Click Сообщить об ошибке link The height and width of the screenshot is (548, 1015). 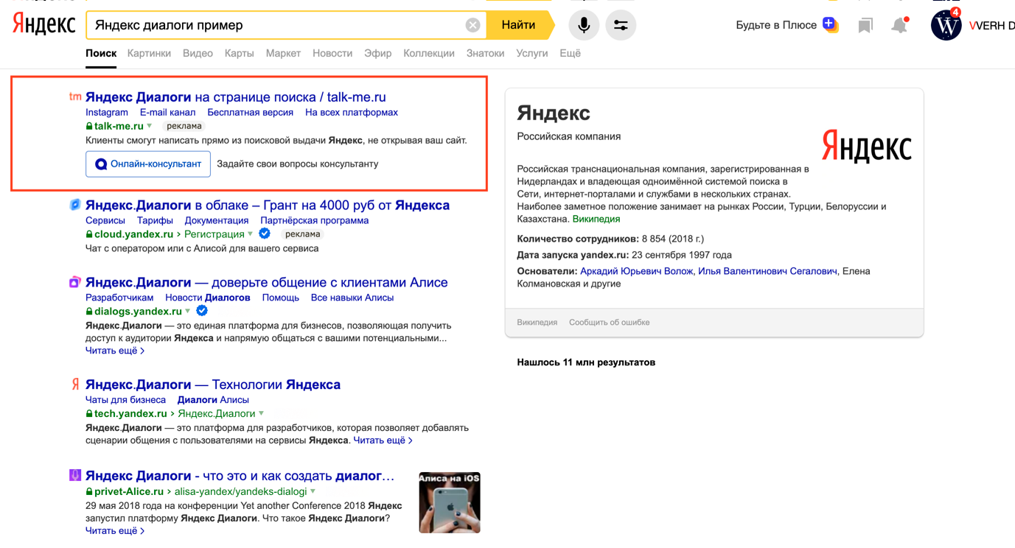[x=610, y=323]
